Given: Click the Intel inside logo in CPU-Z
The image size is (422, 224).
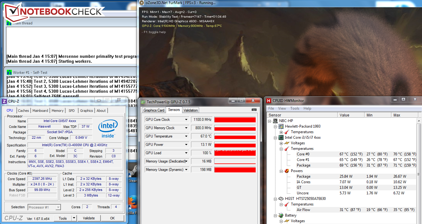Looking at the screenshot, I should click(x=108, y=129).
